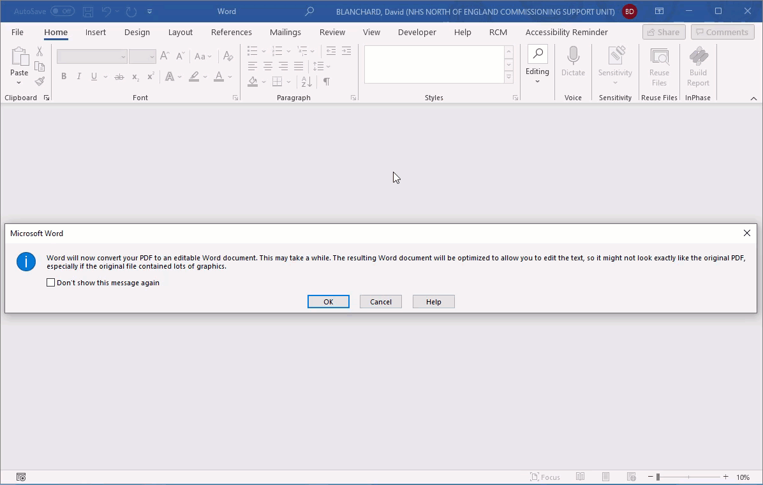This screenshot has height=485, width=763.
Task: Click Clear All Formatting icon
Action: [228, 56]
